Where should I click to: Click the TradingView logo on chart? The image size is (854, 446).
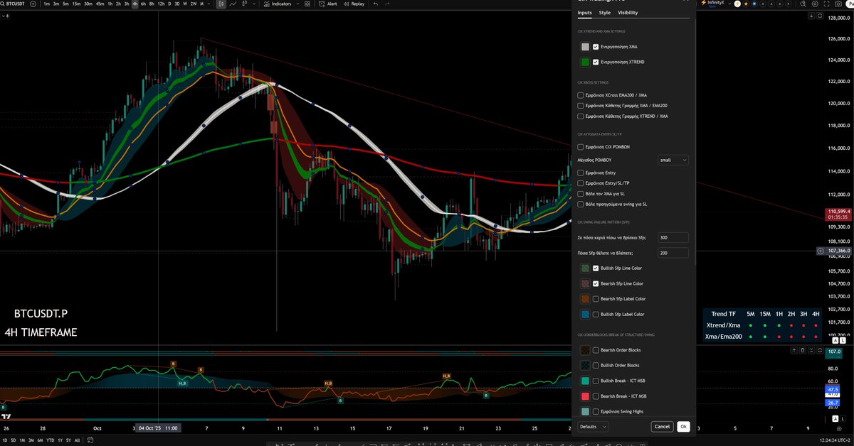coord(6,416)
